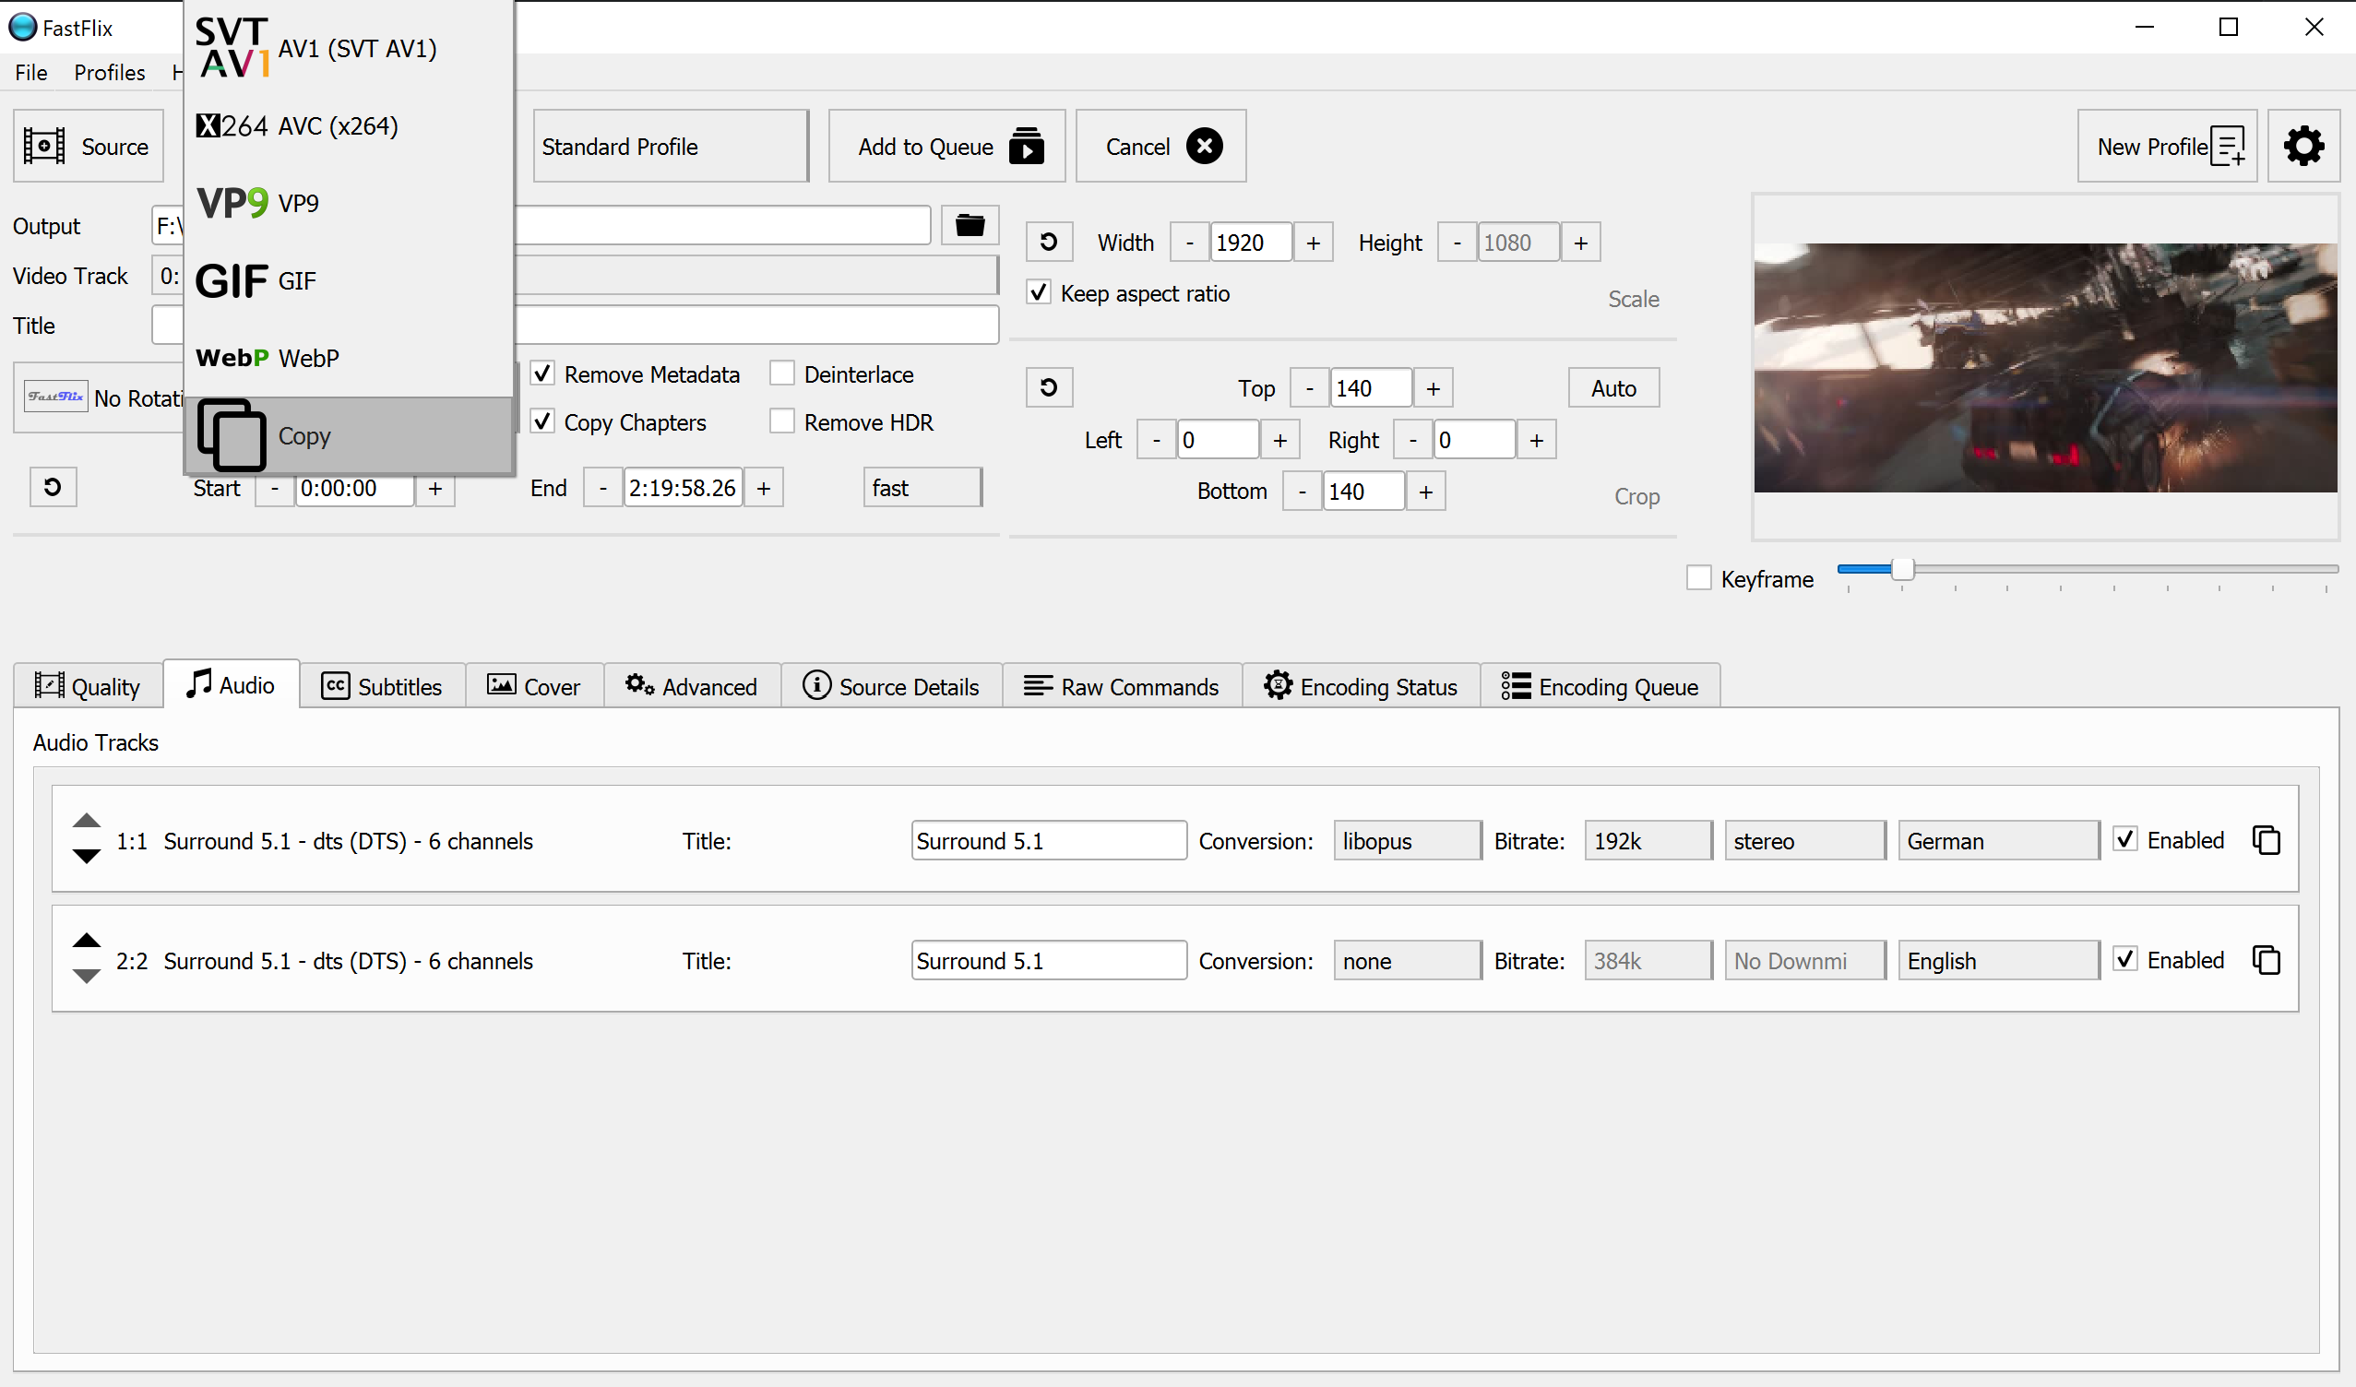The width and height of the screenshot is (2356, 1387).
Task: Move audio track 2:2 up with arrow
Action: 86,941
